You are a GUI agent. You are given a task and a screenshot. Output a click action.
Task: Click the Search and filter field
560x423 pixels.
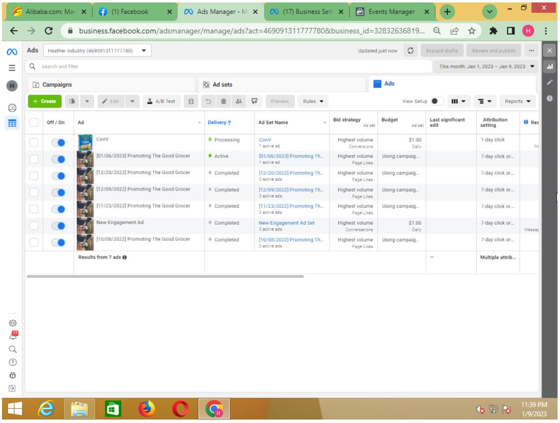[x=228, y=67]
